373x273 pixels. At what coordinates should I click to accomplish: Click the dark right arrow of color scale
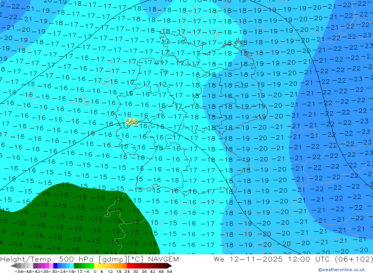click(x=170, y=266)
